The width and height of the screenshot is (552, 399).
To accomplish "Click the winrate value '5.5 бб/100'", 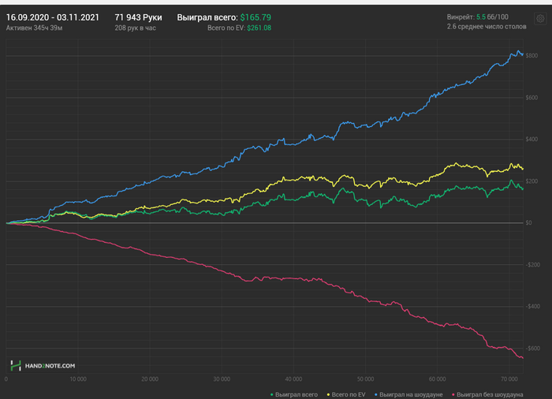I will (x=492, y=17).
